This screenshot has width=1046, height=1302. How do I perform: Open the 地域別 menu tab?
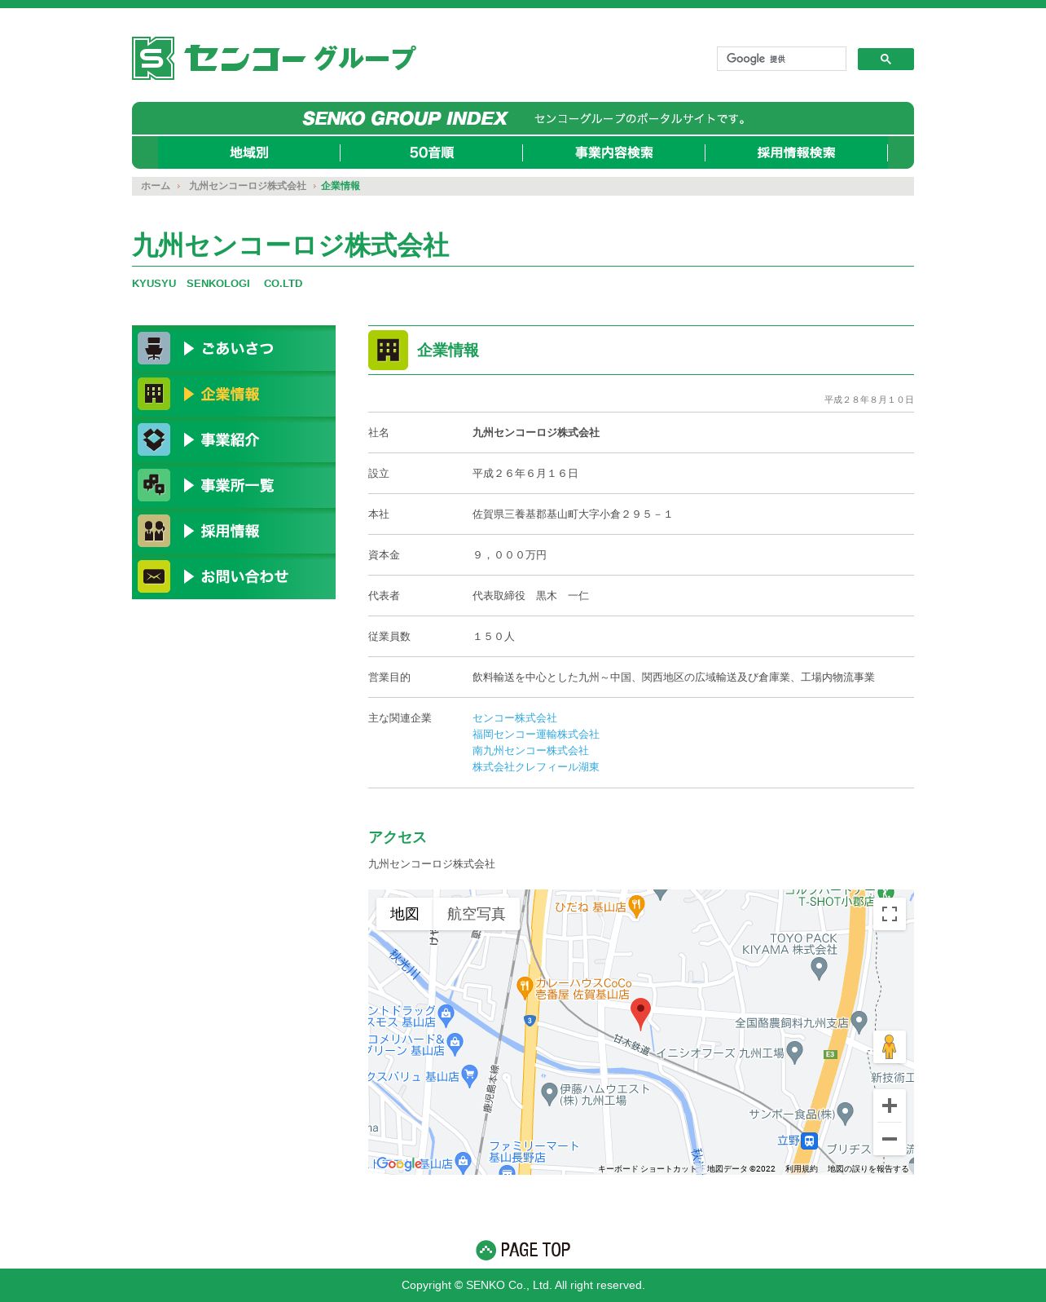(x=249, y=152)
